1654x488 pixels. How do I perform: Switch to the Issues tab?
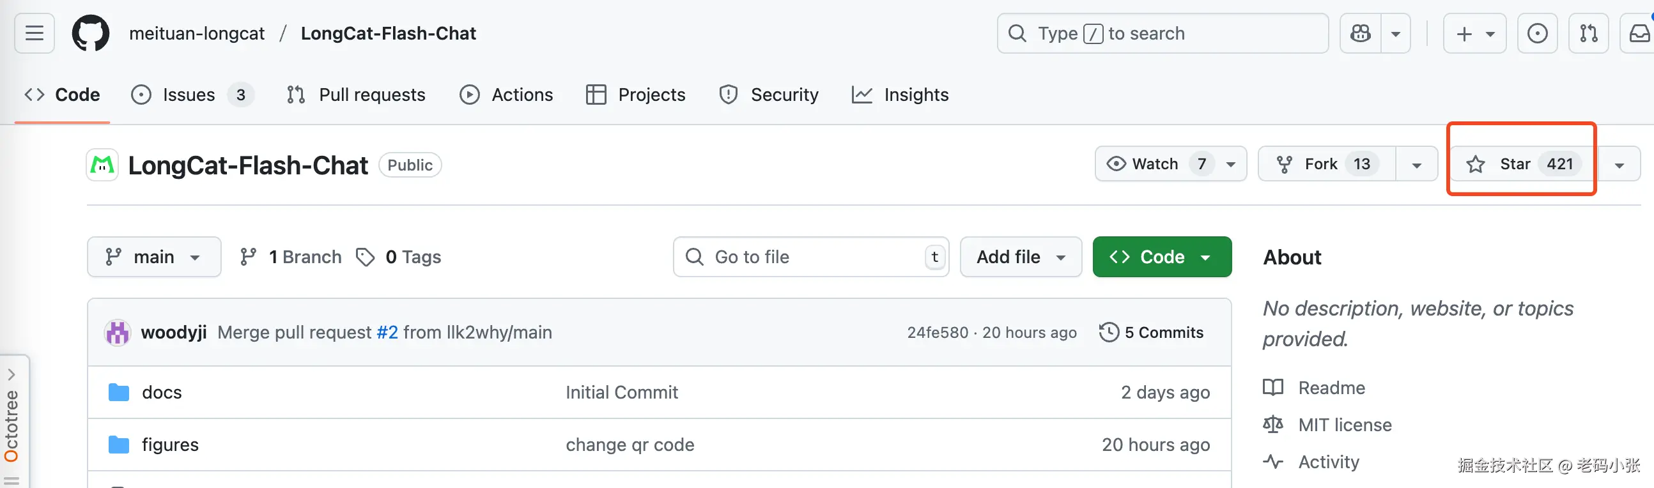(189, 95)
